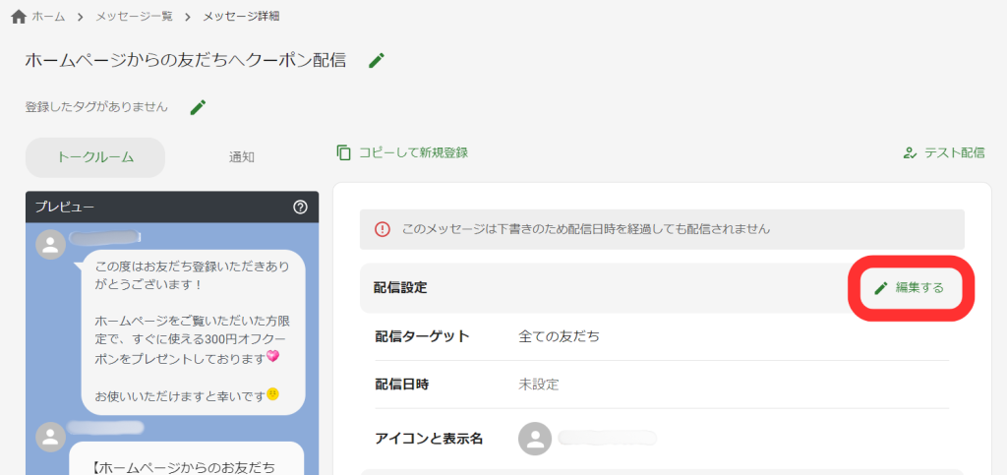
Task: Click メッセージ詳細 breadcrumb text
Action: [x=241, y=17]
